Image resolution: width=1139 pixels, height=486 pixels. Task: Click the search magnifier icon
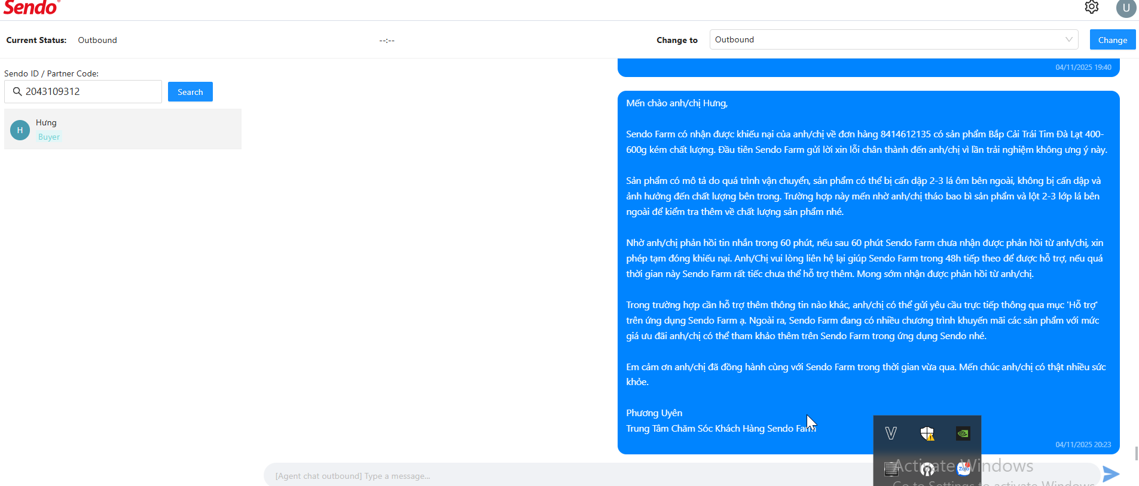tap(17, 91)
